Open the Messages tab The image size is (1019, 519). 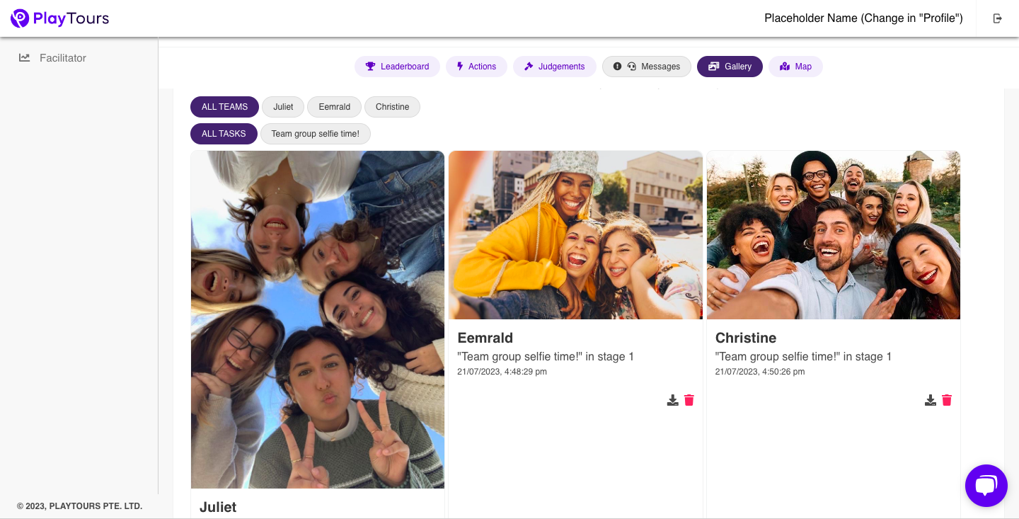click(647, 67)
